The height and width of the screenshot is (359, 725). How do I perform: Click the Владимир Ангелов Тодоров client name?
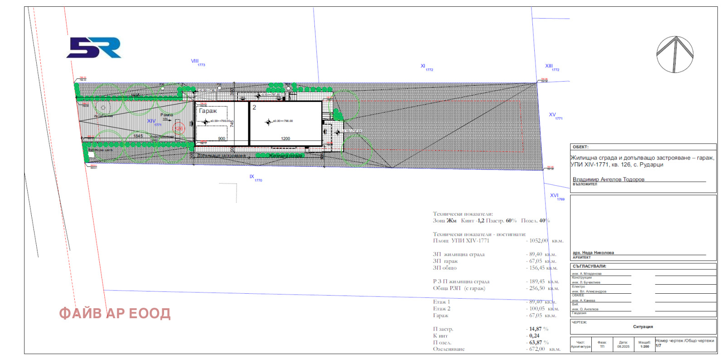608,179
